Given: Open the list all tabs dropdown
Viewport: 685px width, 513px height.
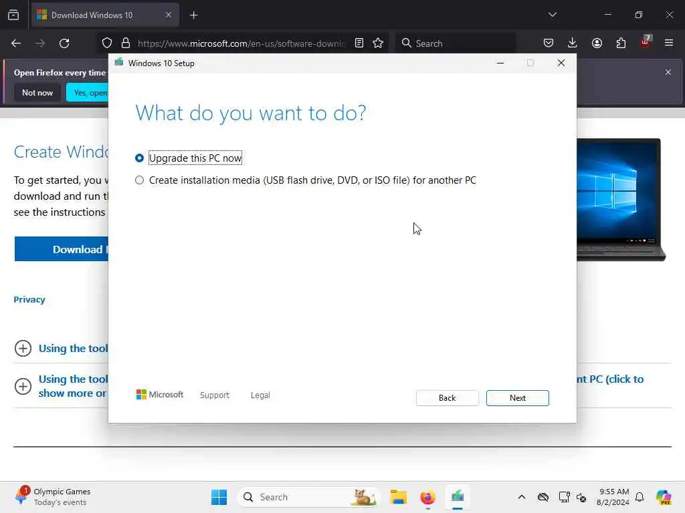Looking at the screenshot, I should (552, 15).
